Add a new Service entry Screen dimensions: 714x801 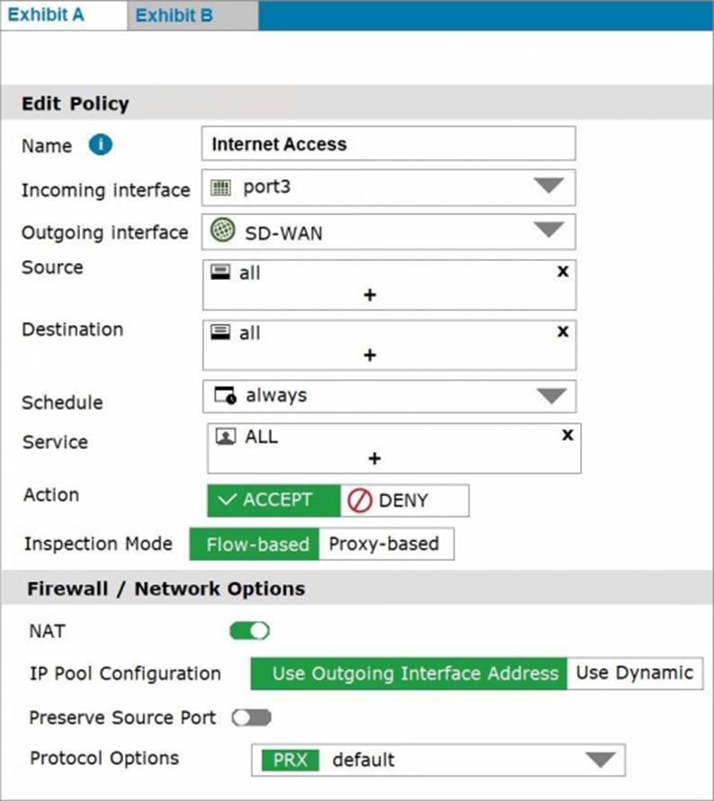click(374, 459)
